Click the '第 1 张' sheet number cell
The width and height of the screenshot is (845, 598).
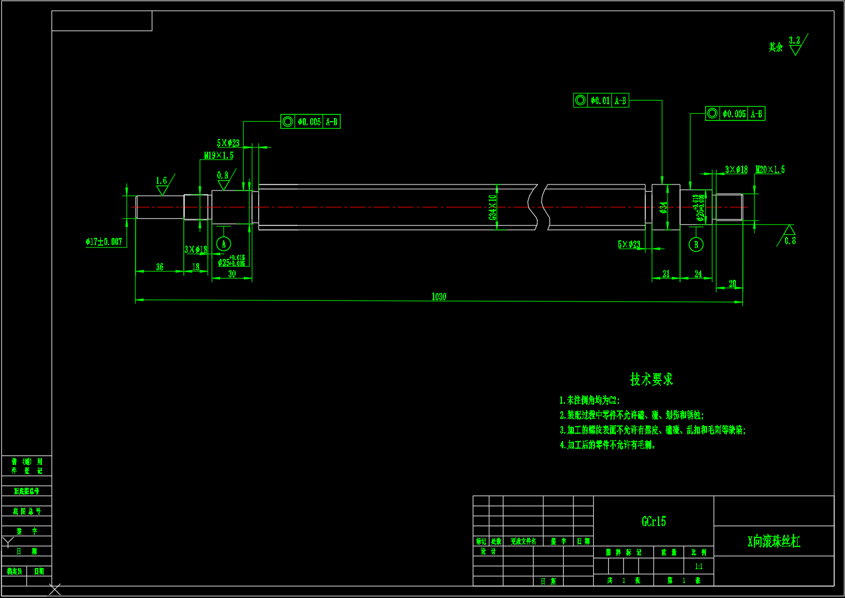[x=684, y=581]
